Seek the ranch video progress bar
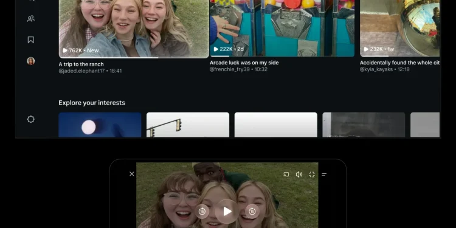The height and width of the screenshot is (228, 456). pyautogui.click(x=134, y=58)
